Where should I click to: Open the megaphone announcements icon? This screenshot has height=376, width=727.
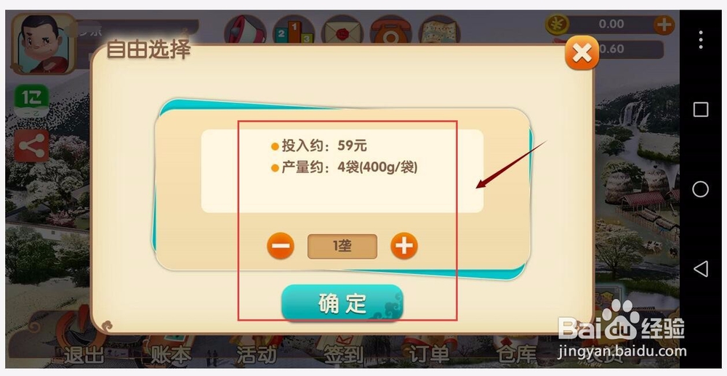click(245, 30)
